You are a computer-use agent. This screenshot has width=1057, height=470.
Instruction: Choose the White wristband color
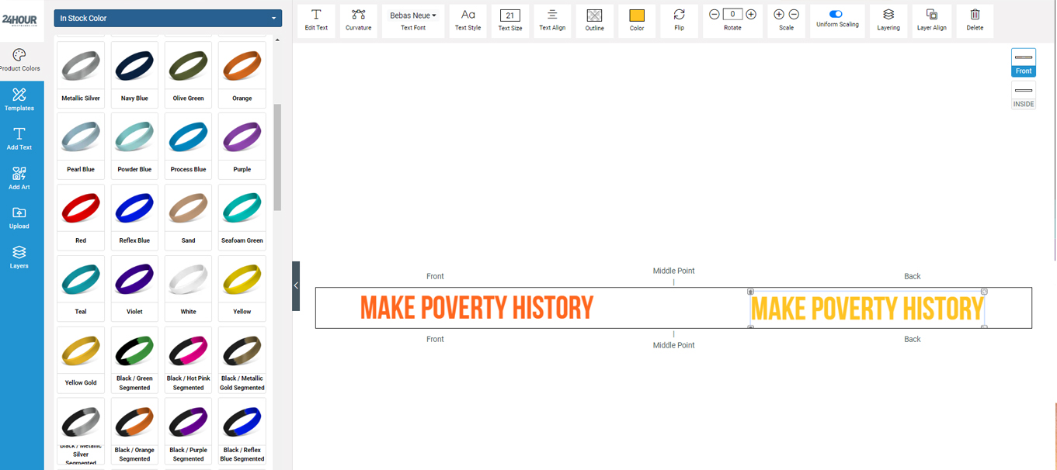[189, 289]
